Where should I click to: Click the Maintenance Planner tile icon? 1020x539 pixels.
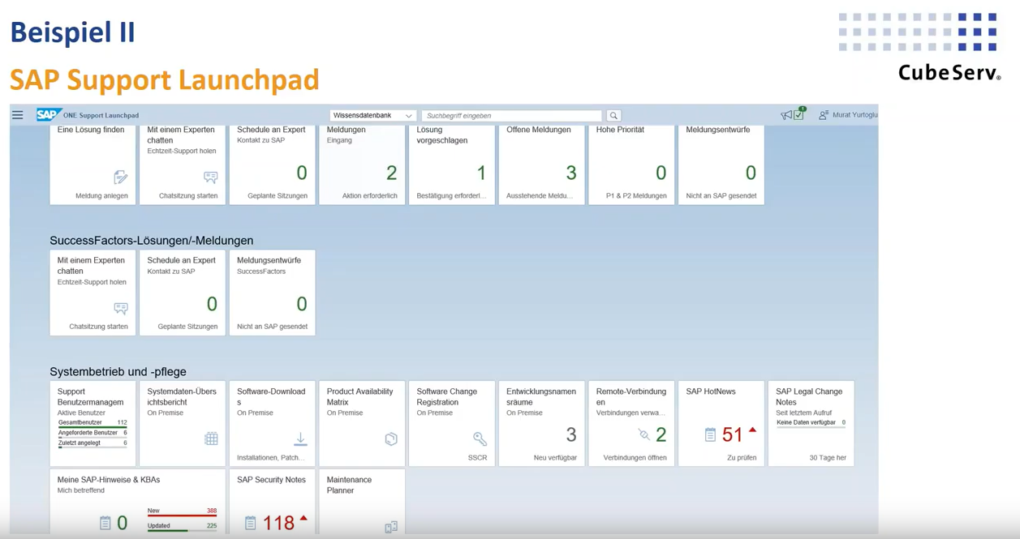pos(391,527)
